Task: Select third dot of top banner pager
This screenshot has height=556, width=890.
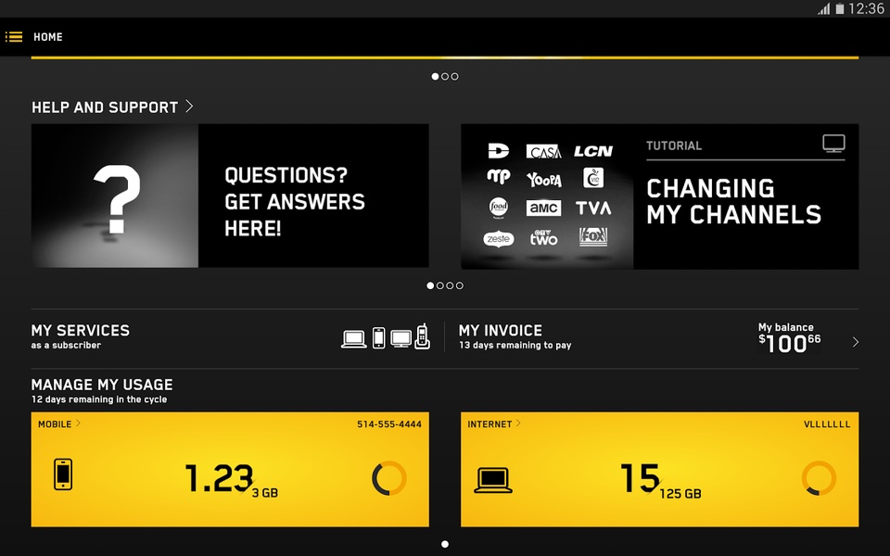Action: [x=454, y=77]
